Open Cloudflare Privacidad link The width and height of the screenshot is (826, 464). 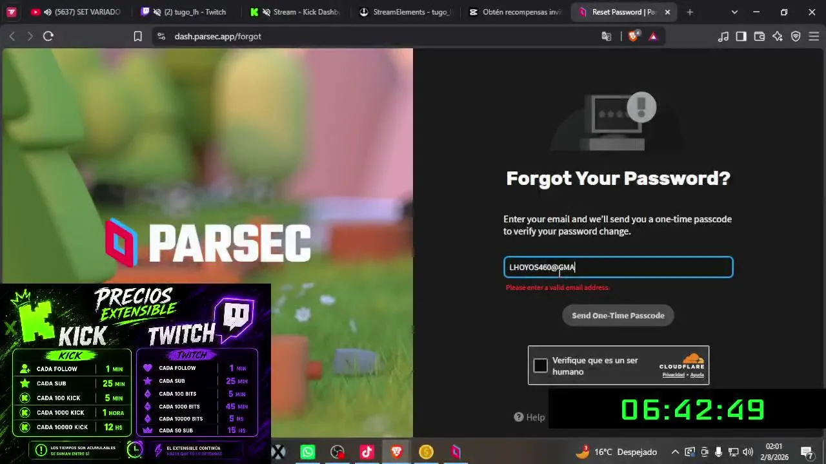673,375
